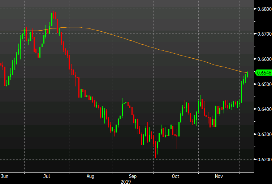Screen dimensions: 272x184
Task: Click the 0.6200 price axis label
Action: (x=264, y=160)
